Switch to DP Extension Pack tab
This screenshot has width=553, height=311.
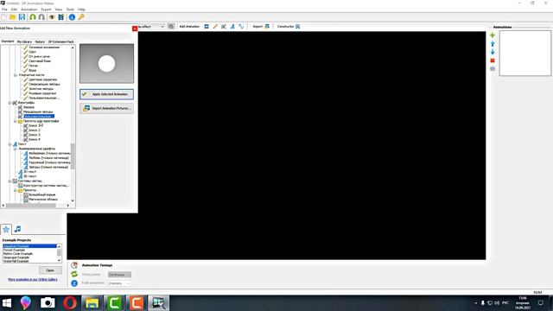(x=60, y=41)
